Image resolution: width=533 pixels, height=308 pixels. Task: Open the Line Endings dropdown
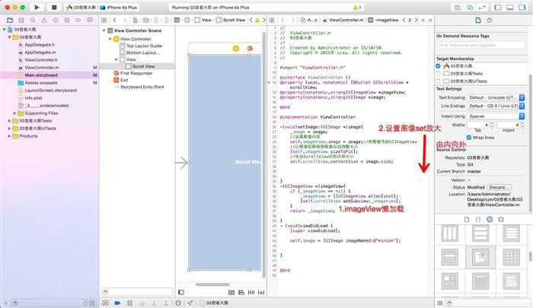pyautogui.click(x=494, y=106)
